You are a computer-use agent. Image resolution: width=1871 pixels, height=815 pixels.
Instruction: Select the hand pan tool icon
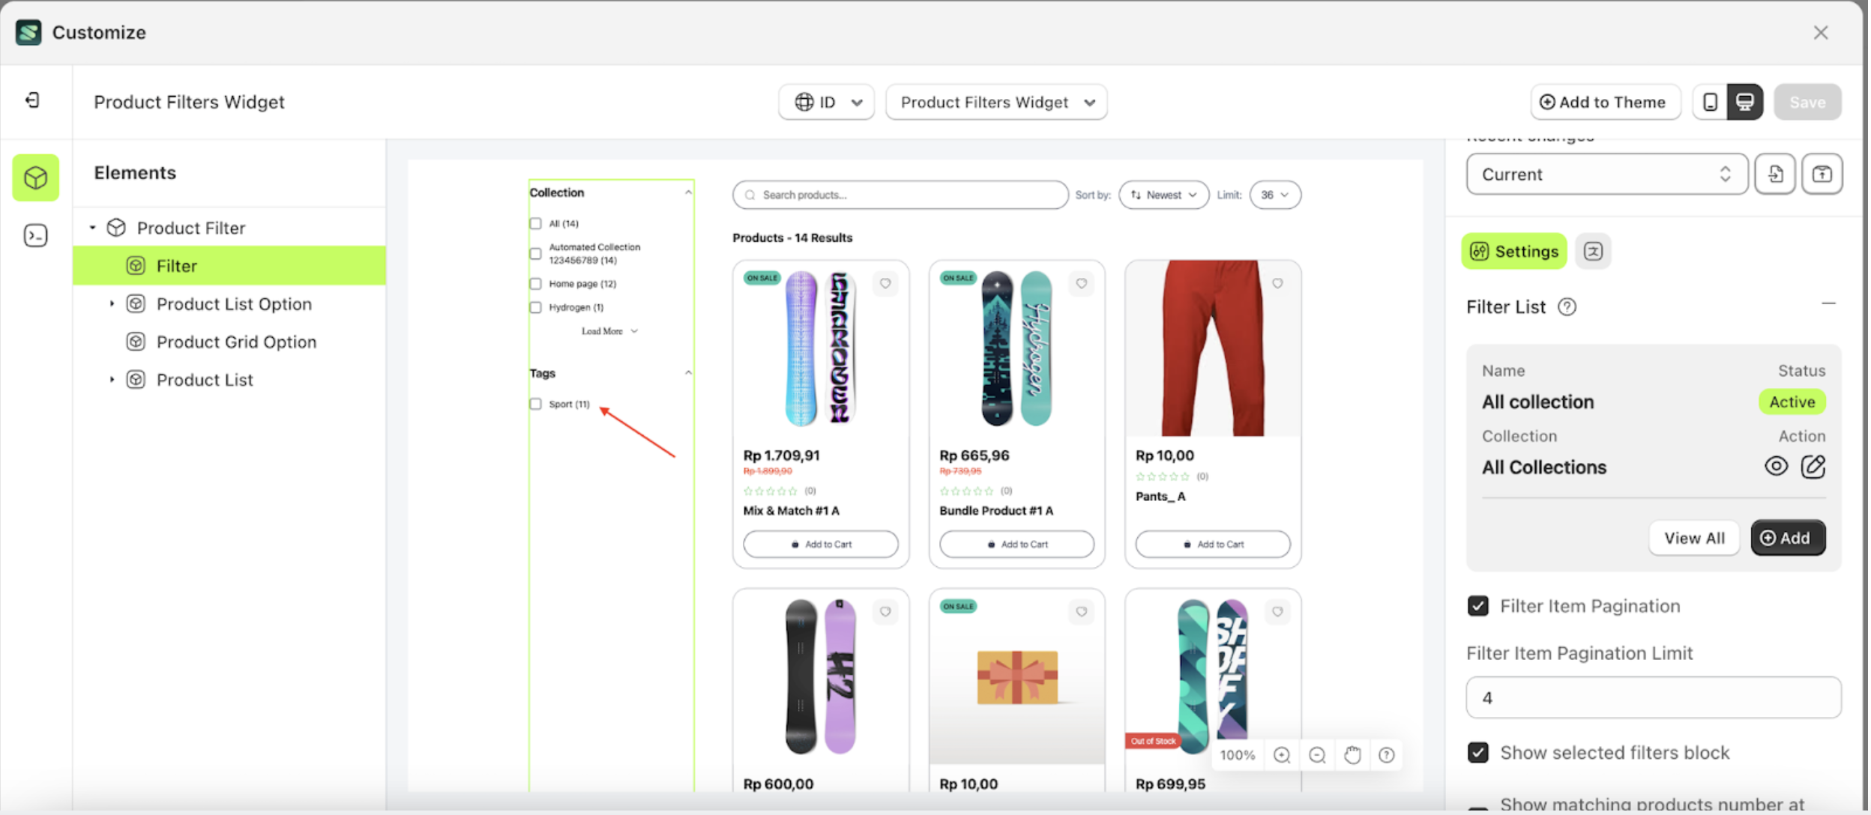click(x=1352, y=755)
